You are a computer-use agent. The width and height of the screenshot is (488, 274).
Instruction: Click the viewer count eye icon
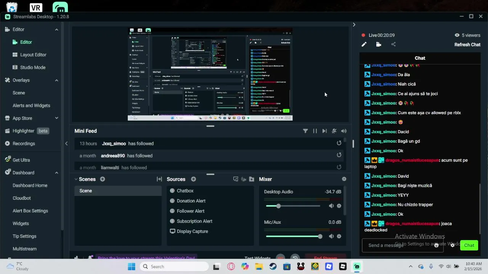(x=457, y=35)
